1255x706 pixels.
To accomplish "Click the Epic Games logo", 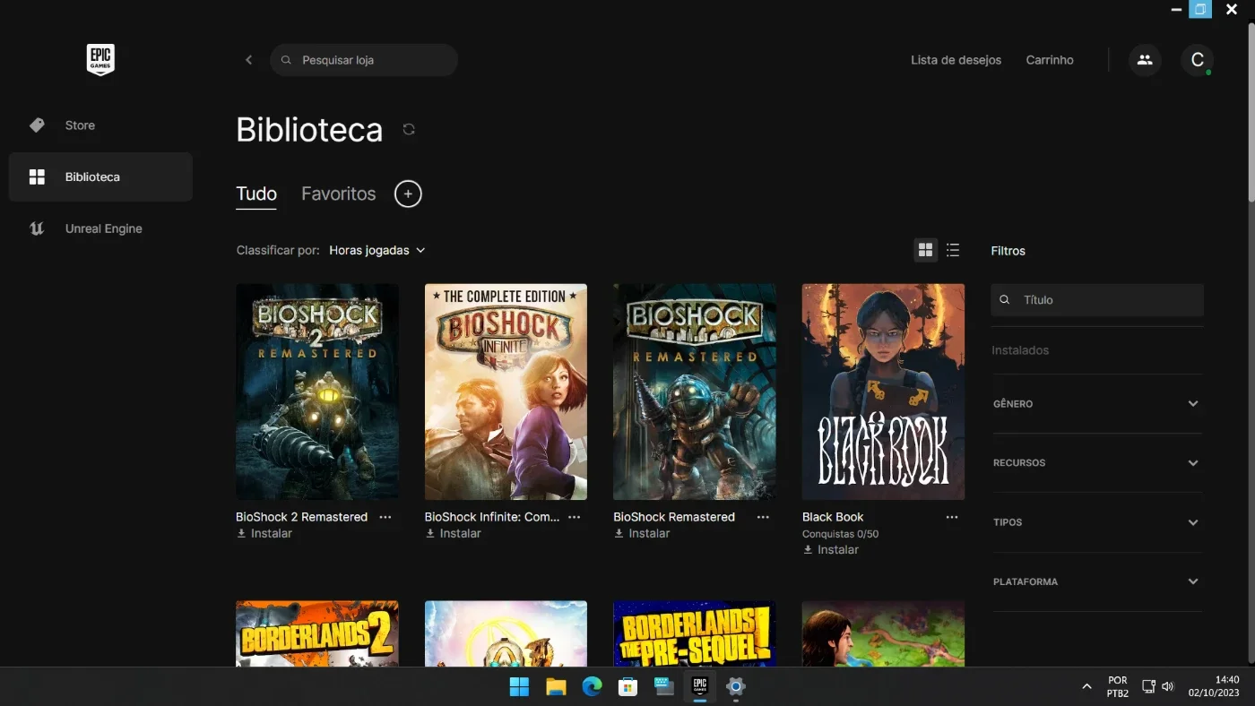I will click(100, 60).
